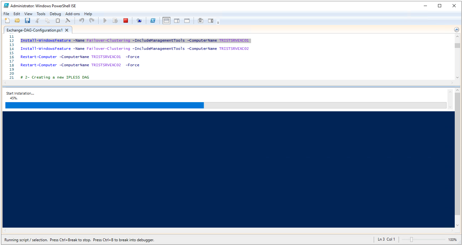Click inside the blue console pane

coord(228,169)
